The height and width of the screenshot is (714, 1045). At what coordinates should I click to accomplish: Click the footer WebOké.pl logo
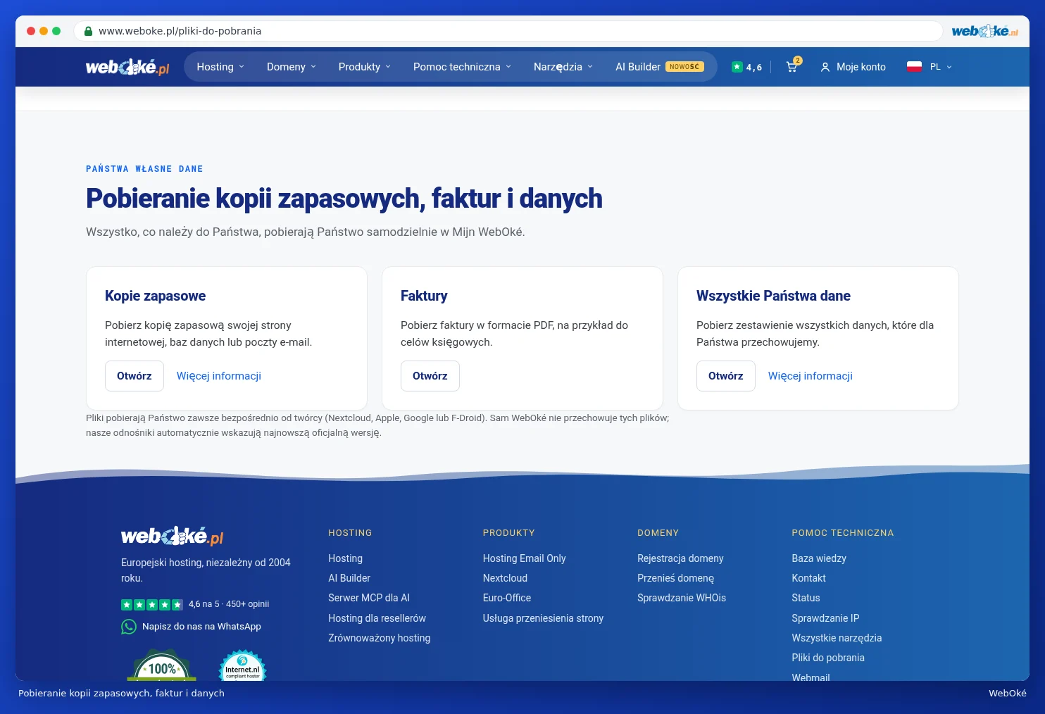pos(172,537)
